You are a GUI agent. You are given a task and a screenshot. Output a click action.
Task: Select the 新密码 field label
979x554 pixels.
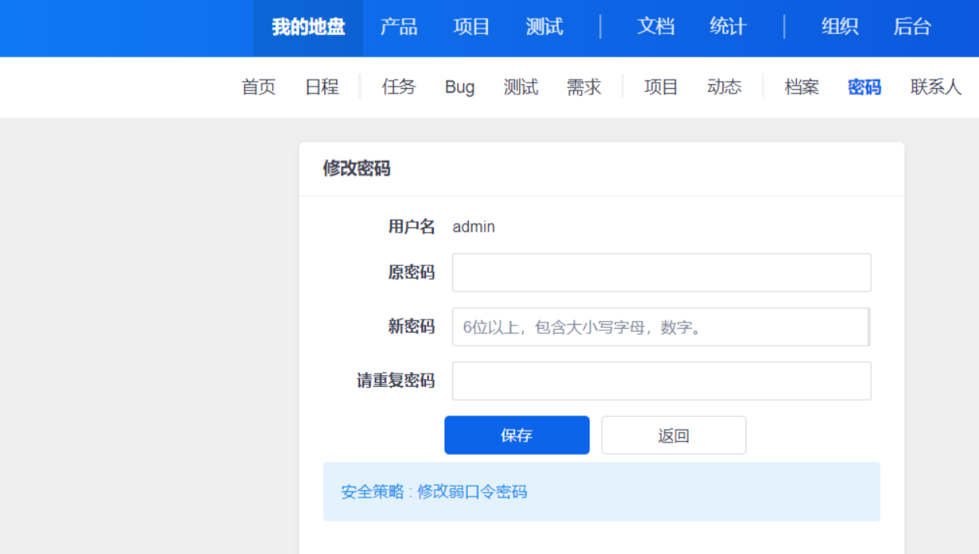(411, 327)
